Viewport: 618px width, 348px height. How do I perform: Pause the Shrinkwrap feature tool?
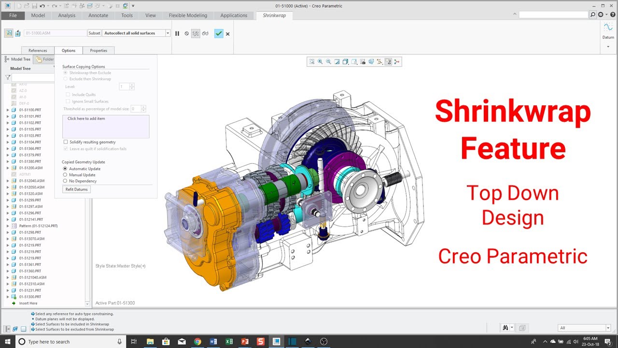click(177, 33)
